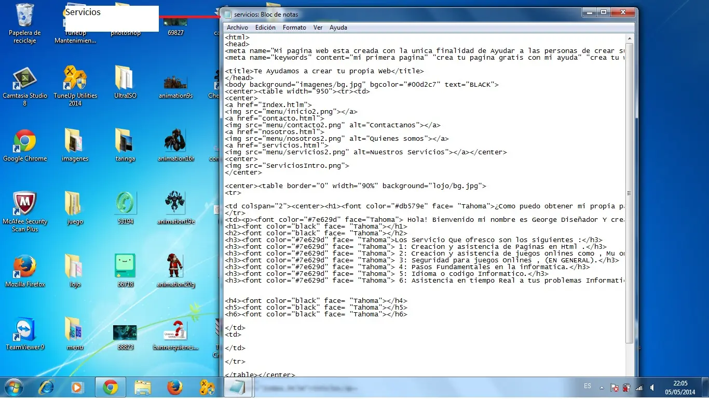The height and width of the screenshot is (399, 709).
Task: Select the UltraISO folder on desktop
Action: (x=125, y=83)
